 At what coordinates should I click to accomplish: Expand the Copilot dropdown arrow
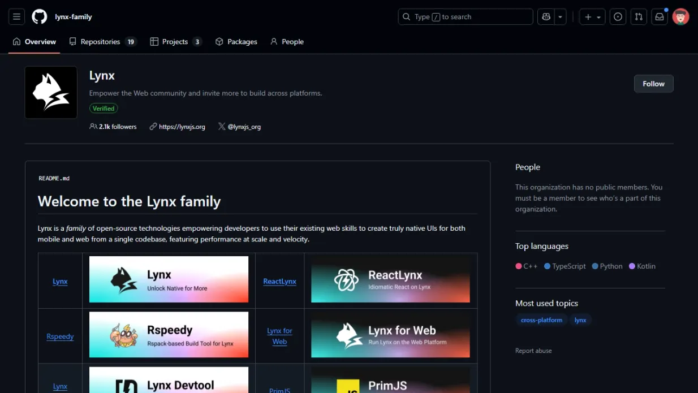[x=560, y=17]
